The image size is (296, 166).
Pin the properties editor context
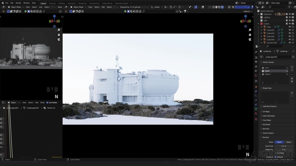coord(293,51)
